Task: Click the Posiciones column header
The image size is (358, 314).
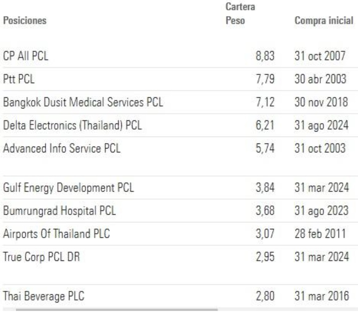Action: (x=25, y=21)
